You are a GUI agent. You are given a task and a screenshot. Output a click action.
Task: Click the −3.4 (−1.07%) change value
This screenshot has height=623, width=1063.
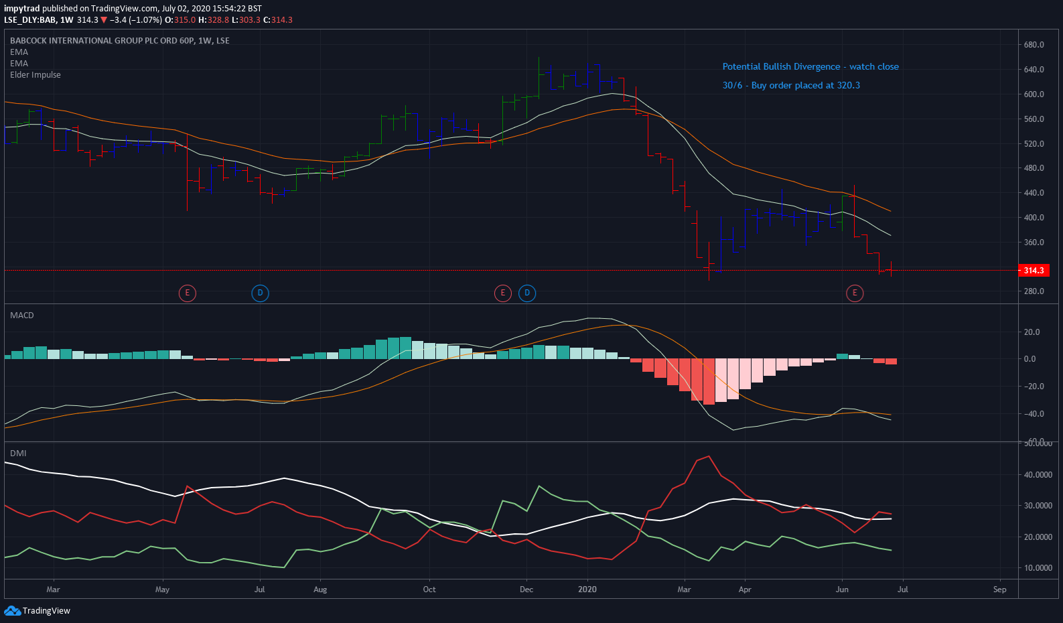136,20
